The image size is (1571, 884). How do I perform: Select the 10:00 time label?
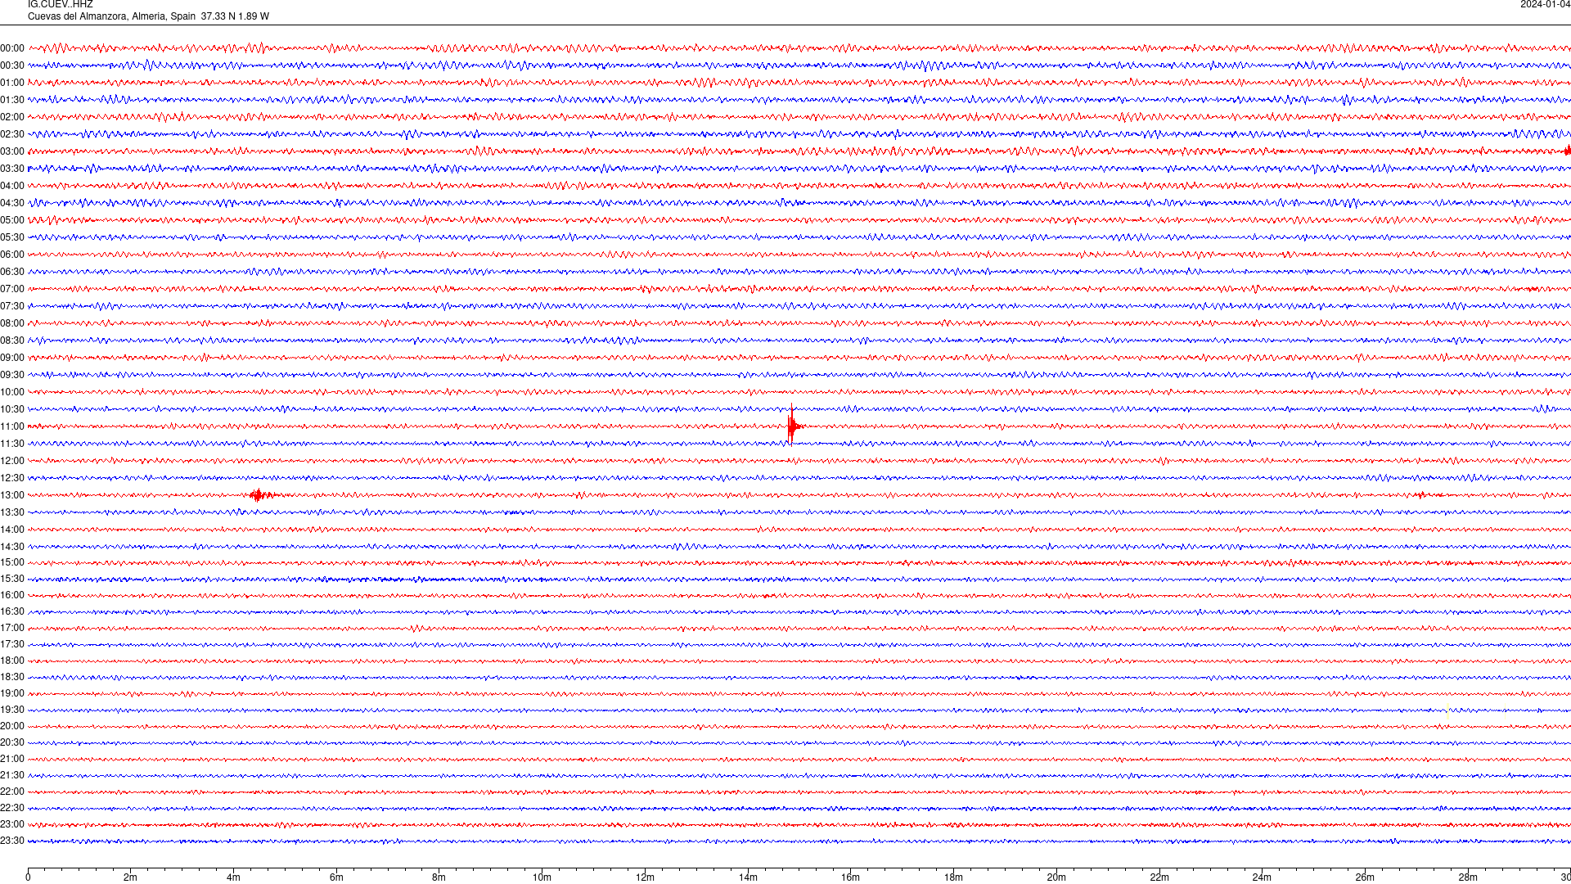[x=12, y=392]
